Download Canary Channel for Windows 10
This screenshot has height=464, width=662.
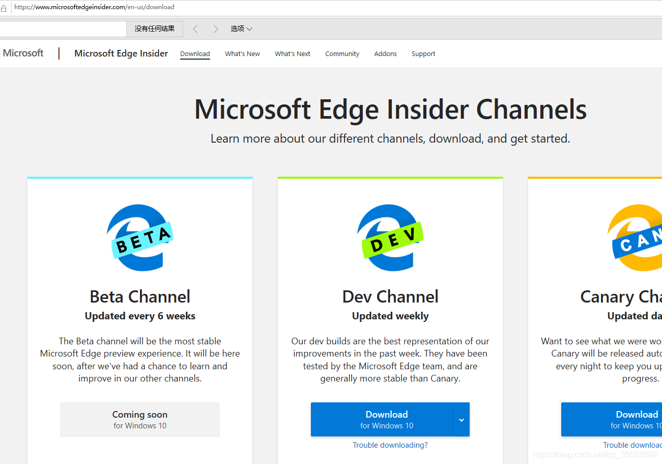pyautogui.click(x=612, y=420)
